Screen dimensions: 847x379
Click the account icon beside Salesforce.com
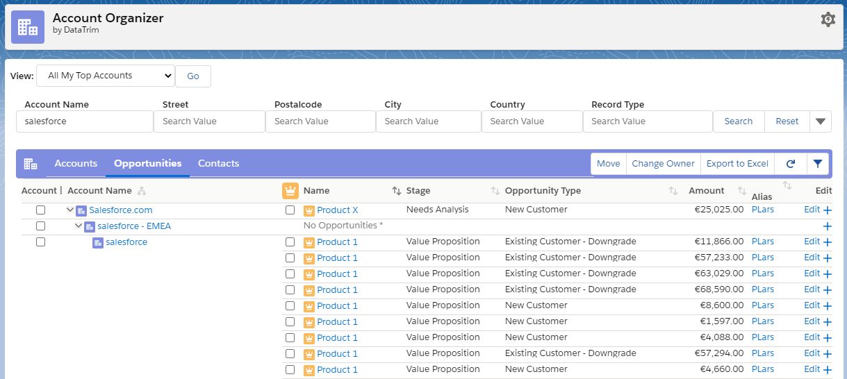click(81, 210)
